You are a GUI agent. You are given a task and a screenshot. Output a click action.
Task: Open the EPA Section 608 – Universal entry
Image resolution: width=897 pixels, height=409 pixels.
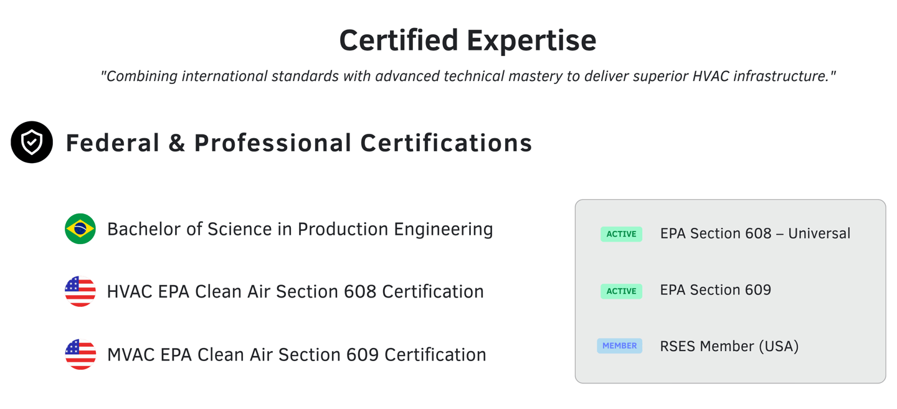[x=755, y=233]
